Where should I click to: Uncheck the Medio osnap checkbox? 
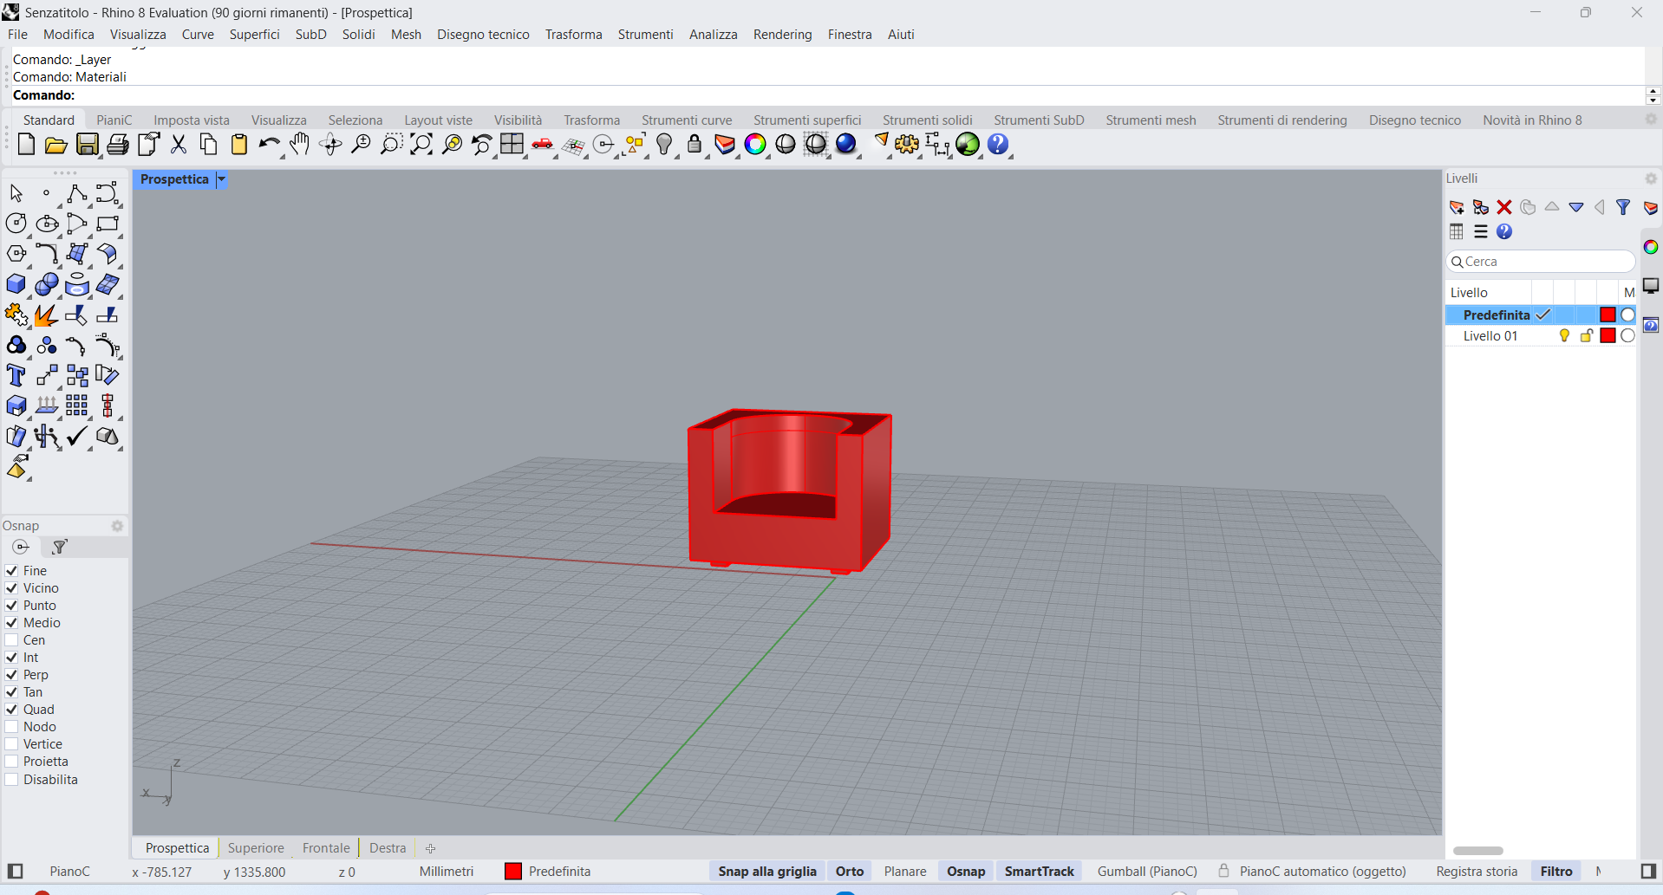point(12,623)
